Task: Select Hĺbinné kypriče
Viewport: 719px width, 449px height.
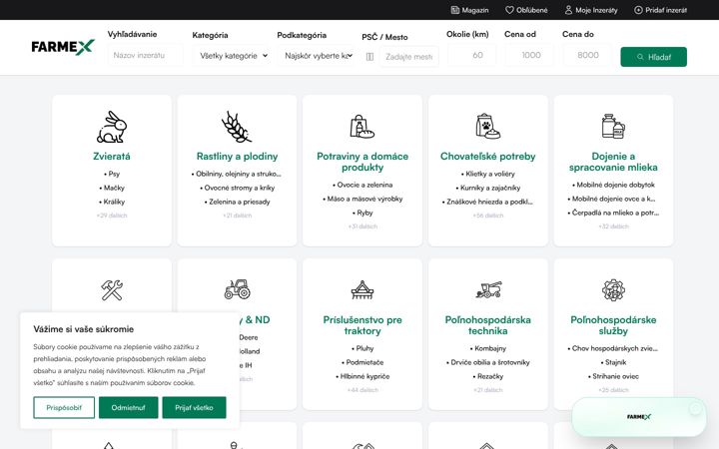Action: point(362,376)
